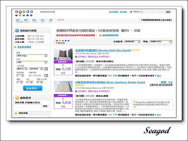The image size is (188, 141).
Task: Click 更改搜尋選項 link
Action: (x=24, y=47)
